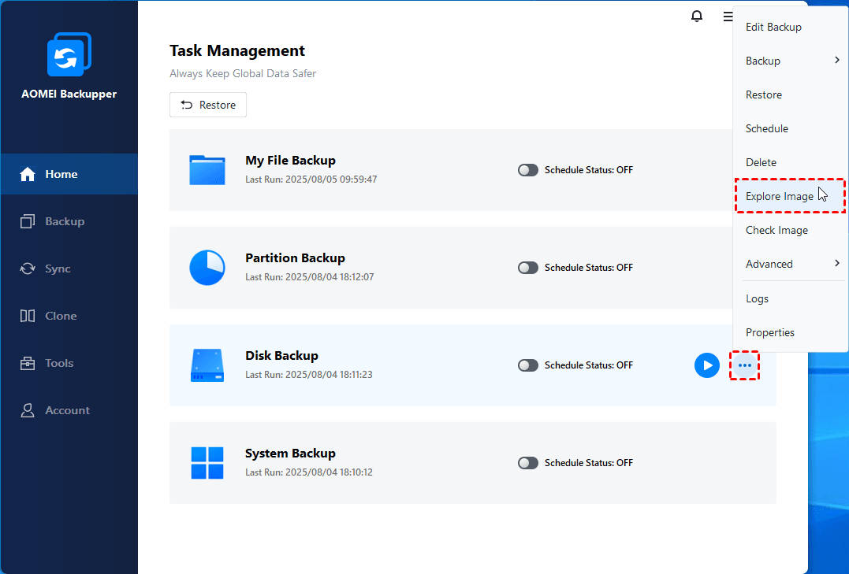Click the System Backup Windows icon

coord(207,463)
